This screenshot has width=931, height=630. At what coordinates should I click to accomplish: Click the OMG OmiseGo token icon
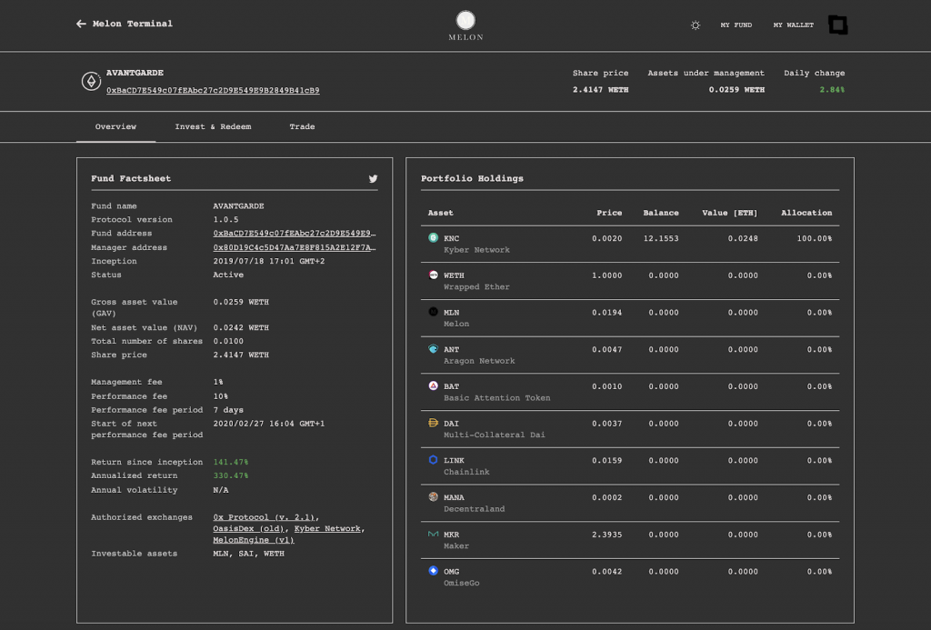tap(434, 571)
